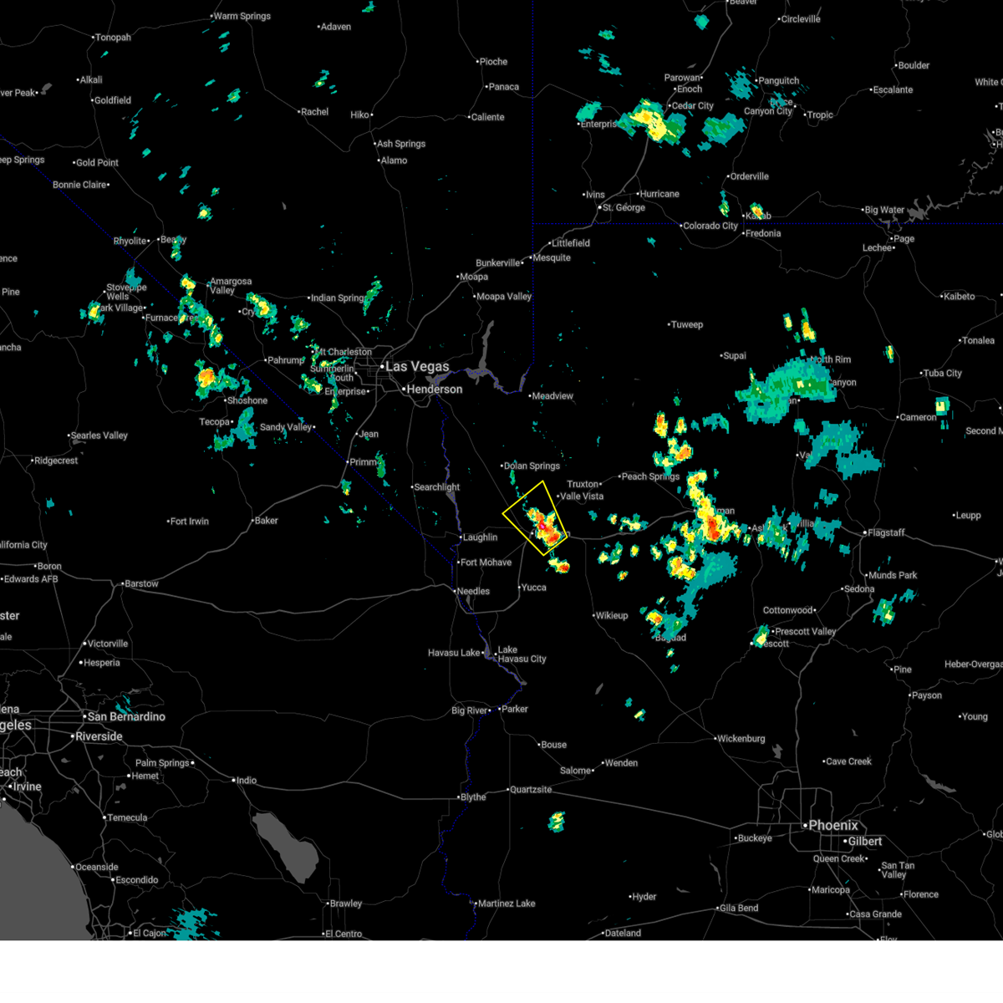The image size is (1003, 1003).
Task: Click the Brawley label
Action: pyautogui.click(x=346, y=904)
